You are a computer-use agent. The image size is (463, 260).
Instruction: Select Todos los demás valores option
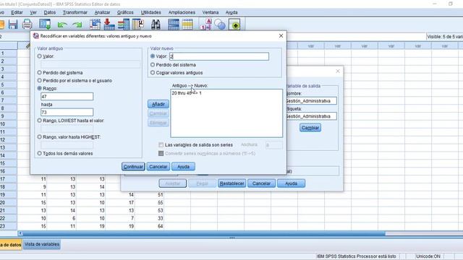[x=39, y=153]
